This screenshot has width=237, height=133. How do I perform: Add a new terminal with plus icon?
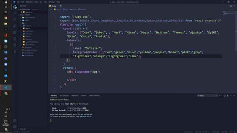pos(220,96)
